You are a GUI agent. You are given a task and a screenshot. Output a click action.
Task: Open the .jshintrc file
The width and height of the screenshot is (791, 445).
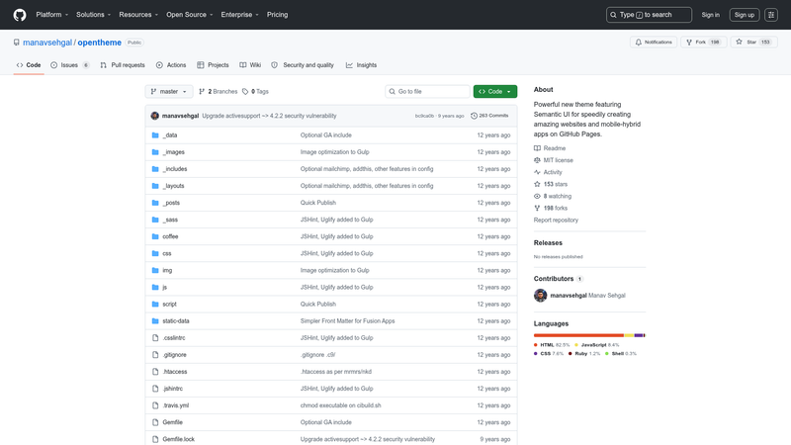pyautogui.click(x=172, y=389)
